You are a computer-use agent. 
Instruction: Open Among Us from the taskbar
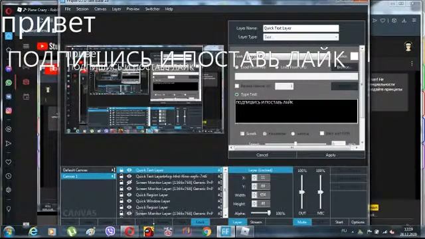[149, 232]
